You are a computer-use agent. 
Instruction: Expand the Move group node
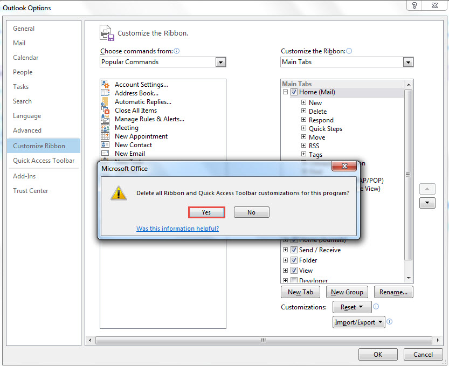(303, 137)
